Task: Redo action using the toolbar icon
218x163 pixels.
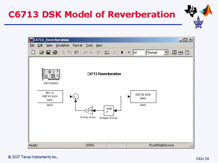Action: 114,53
